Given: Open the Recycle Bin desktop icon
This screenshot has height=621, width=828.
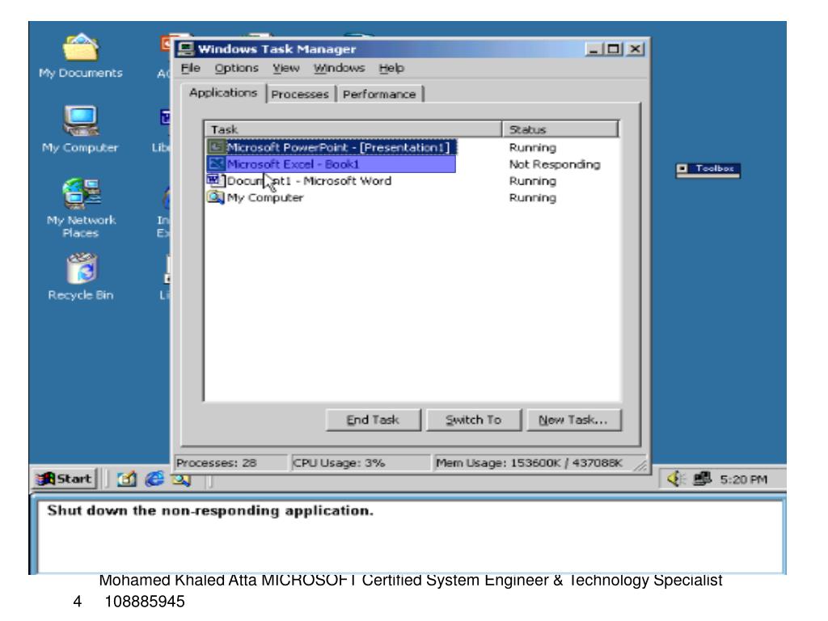Looking at the screenshot, I should 81,277.
